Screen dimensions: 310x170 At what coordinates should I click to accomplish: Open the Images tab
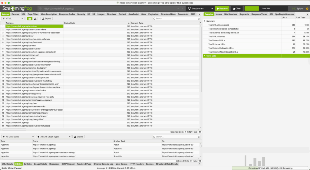pyautogui.click(x=101, y=14)
